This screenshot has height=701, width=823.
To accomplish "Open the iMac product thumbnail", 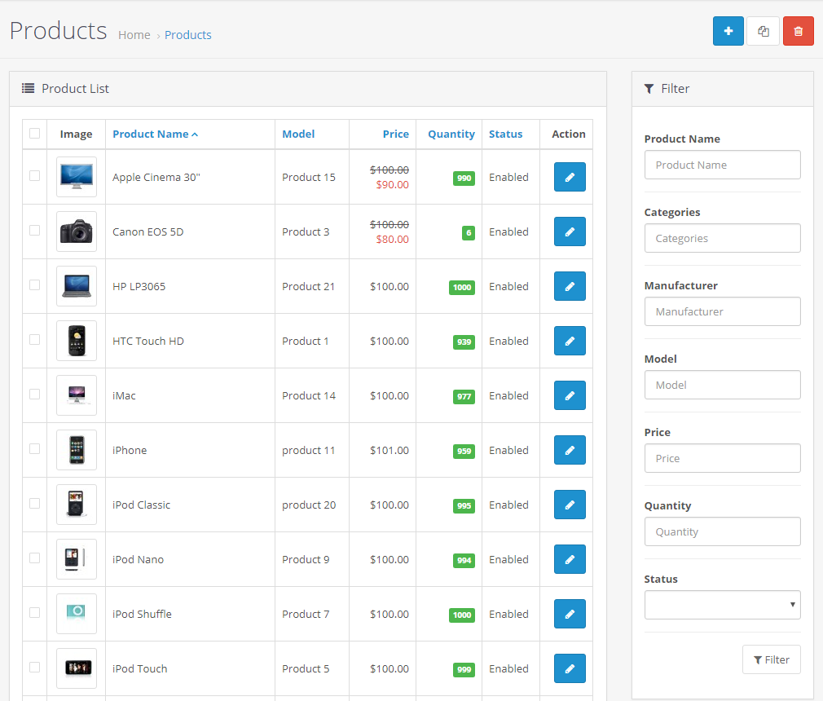I will [x=77, y=395].
